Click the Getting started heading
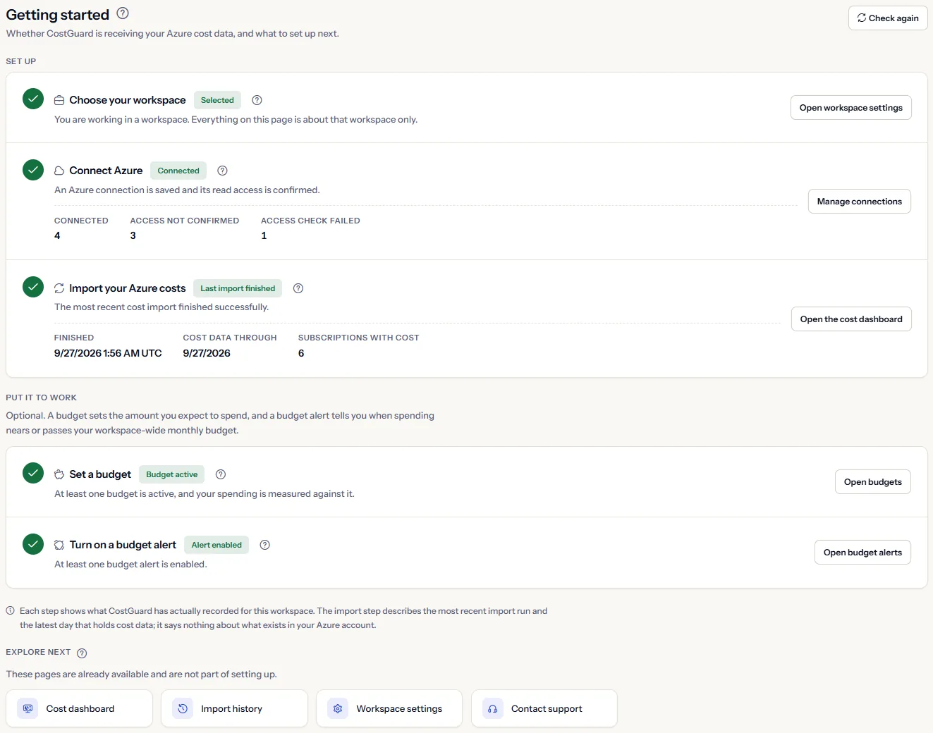 [x=58, y=15]
